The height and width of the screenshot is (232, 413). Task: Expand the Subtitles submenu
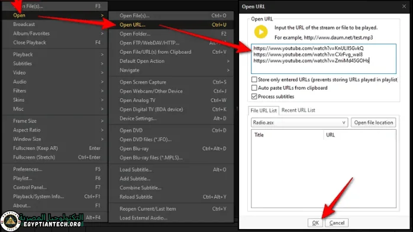point(102,63)
